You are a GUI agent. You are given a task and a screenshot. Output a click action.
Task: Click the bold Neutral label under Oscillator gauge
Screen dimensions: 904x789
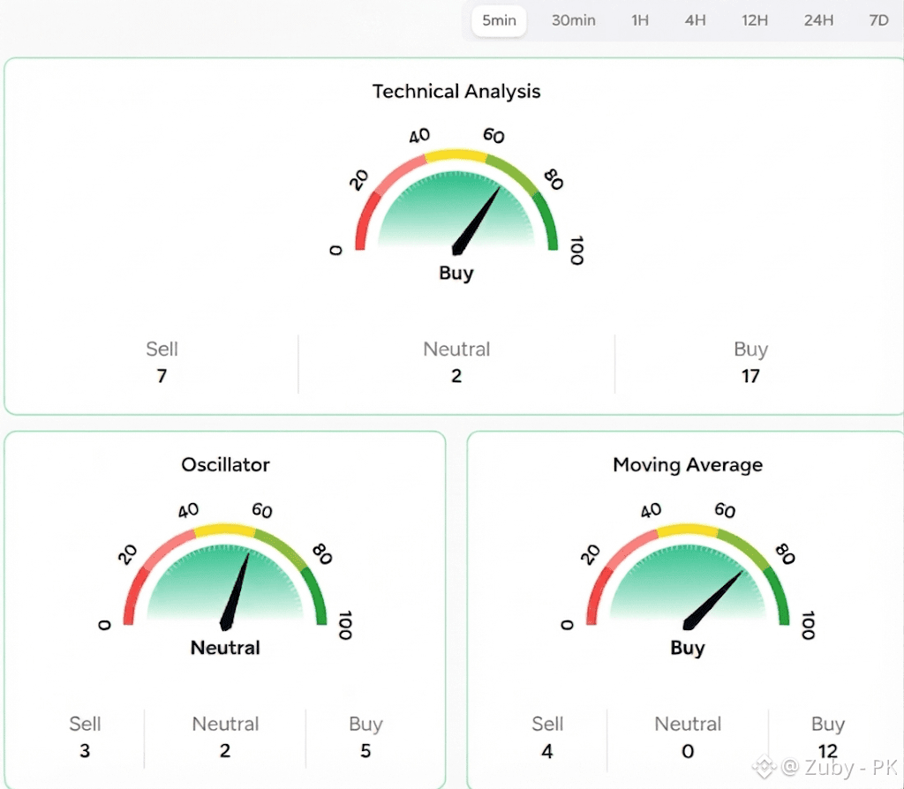[x=225, y=648]
